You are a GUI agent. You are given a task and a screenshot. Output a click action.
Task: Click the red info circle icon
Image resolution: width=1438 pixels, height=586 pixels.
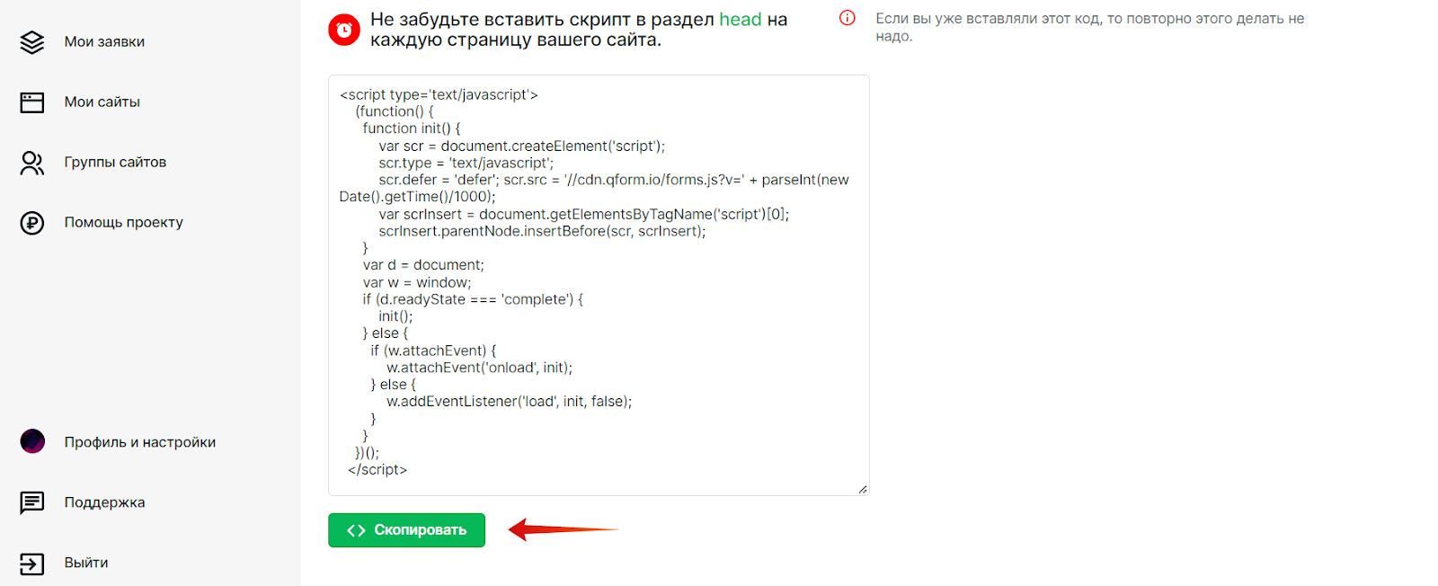pos(848,18)
